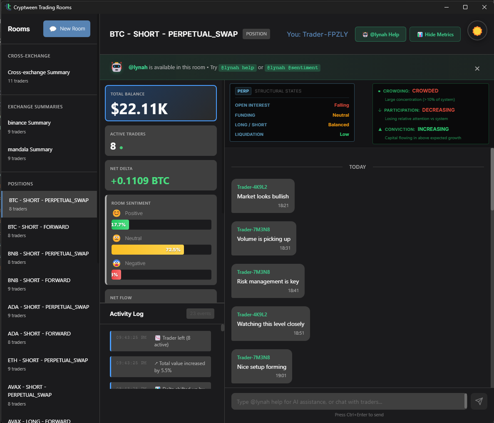
Task: Click the PERP tag in Structural States
Action: pos(243,91)
